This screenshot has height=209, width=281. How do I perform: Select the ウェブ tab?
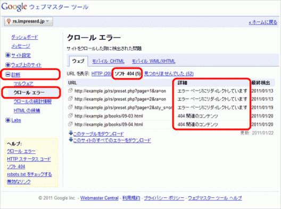(x=78, y=61)
